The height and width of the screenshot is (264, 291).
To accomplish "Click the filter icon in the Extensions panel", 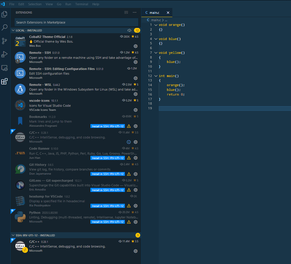I will [x=126, y=12].
